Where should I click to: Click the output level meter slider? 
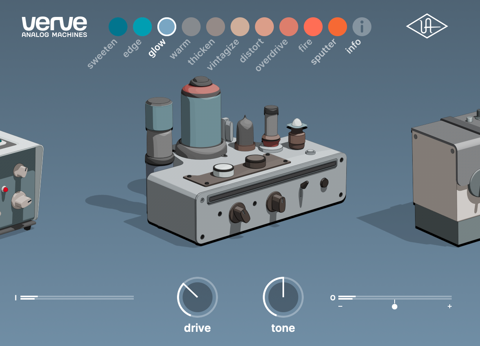pyautogui.click(x=395, y=298)
